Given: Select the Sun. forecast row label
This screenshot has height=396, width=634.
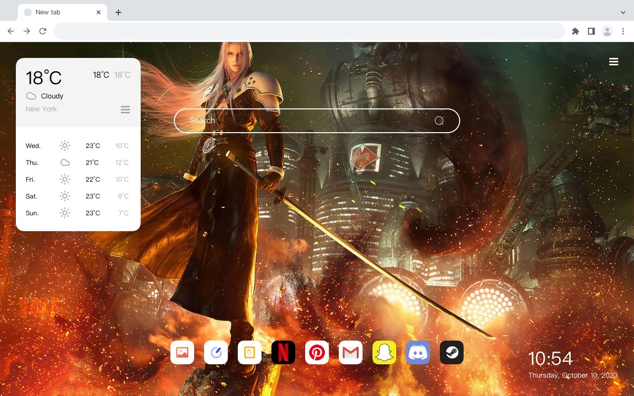Looking at the screenshot, I should pyautogui.click(x=32, y=213).
